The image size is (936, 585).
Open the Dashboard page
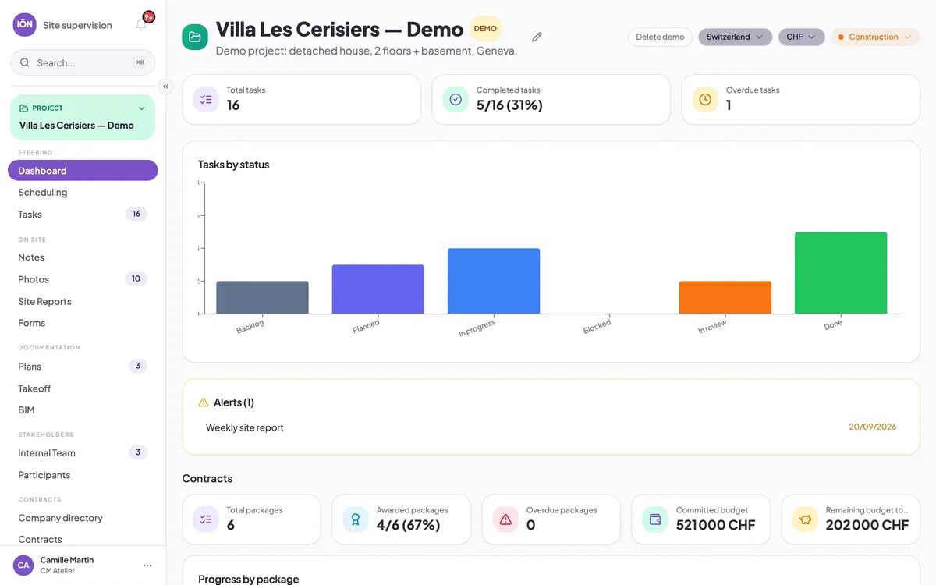[x=83, y=171]
